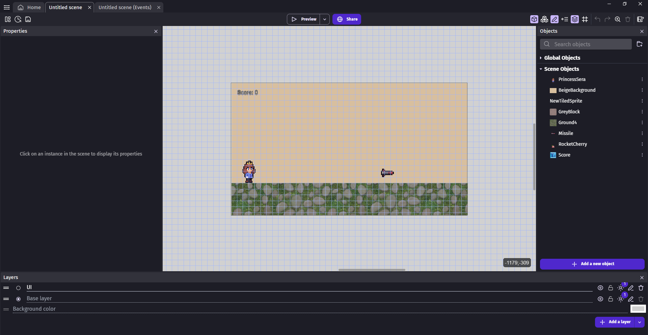Select the instance editing pencil toolbar icon
648x335 pixels.
point(555,19)
